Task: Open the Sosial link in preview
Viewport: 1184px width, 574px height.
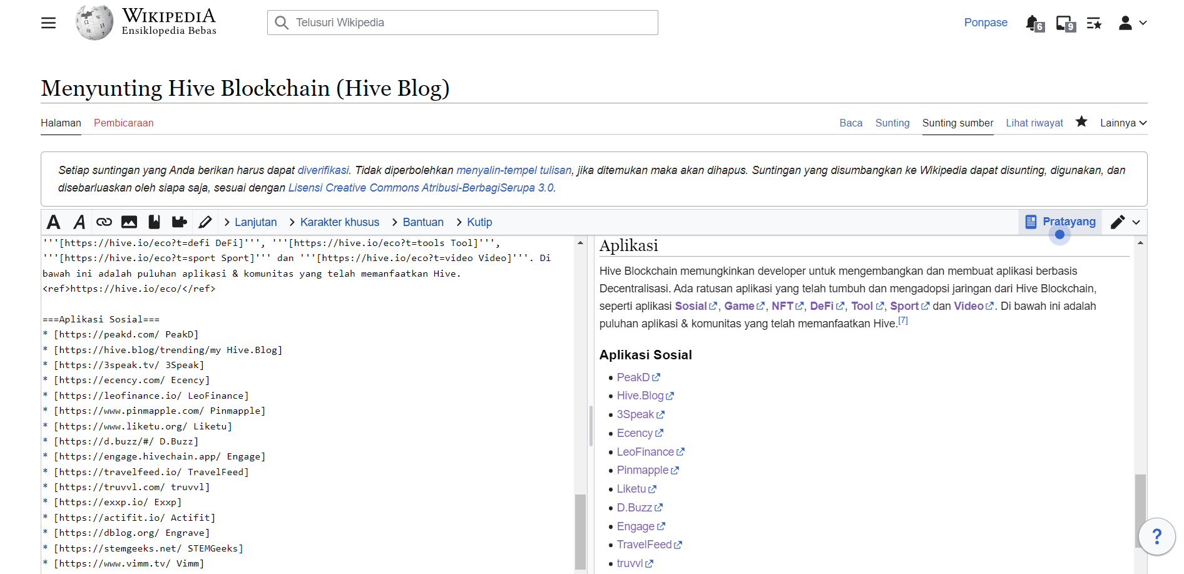Action: [696, 306]
